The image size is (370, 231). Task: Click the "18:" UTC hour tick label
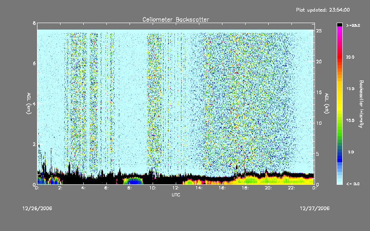(245, 188)
